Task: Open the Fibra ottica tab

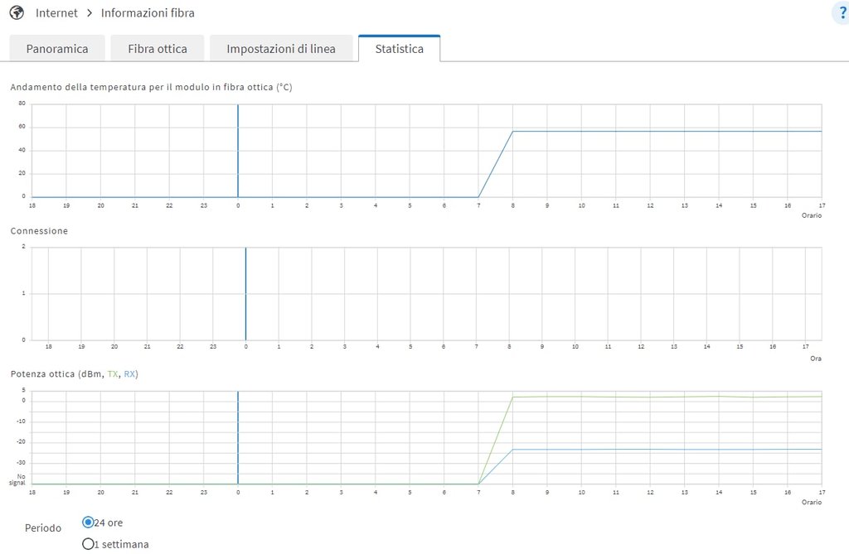Action: pos(158,49)
